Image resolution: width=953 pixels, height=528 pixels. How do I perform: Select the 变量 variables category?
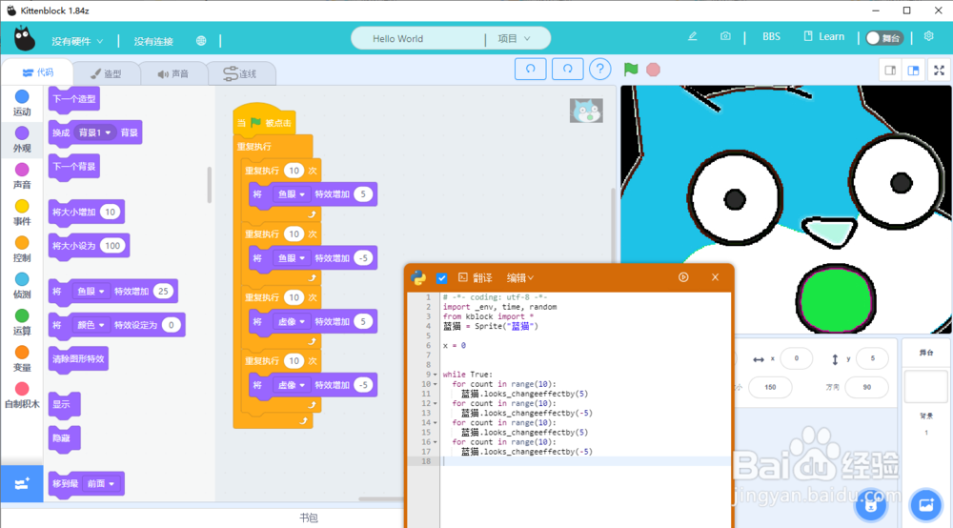pos(22,358)
